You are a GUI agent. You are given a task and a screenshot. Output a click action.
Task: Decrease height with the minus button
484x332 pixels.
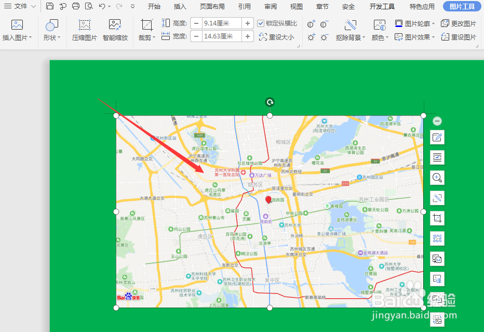[x=196, y=23]
